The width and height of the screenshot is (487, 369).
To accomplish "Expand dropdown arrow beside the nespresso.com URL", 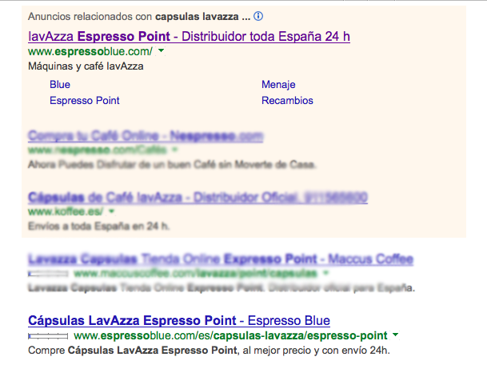I will click(174, 150).
